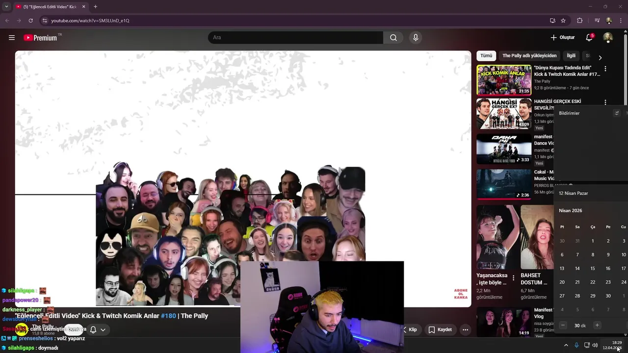Image resolution: width=628 pixels, height=353 pixels.
Task: Open the YouTube hamburger guide menu
Action: click(12, 38)
